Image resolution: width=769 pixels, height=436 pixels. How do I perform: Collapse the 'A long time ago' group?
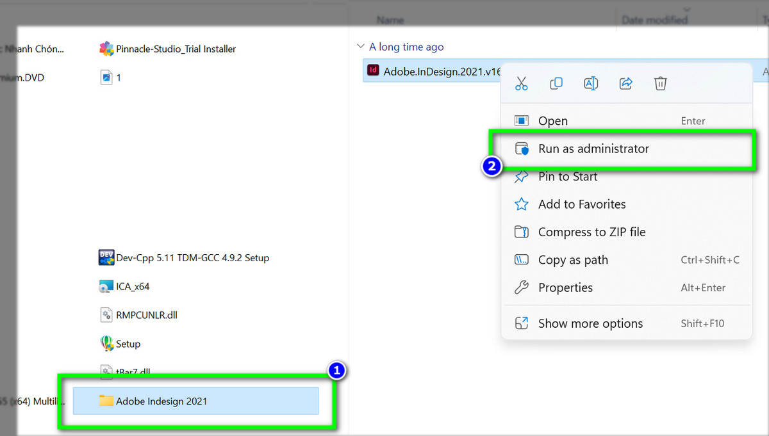pyautogui.click(x=361, y=47)
